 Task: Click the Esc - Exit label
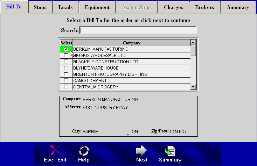(x=55, y=160)
